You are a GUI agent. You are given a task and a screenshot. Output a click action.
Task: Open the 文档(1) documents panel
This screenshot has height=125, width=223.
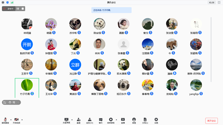pos(145,120)
